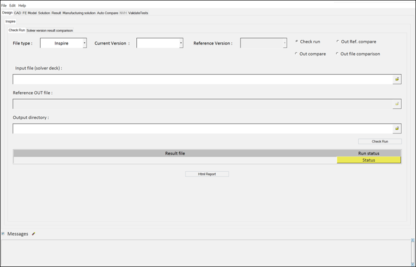Select the Check Run sub-tab
The height and width of the screenshot is (267, 416).
(17, 30)
